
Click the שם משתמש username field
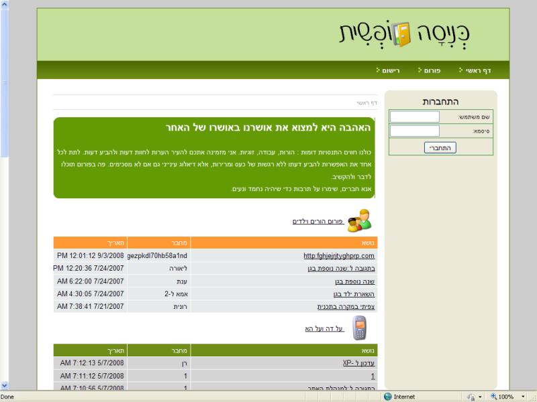415,117
